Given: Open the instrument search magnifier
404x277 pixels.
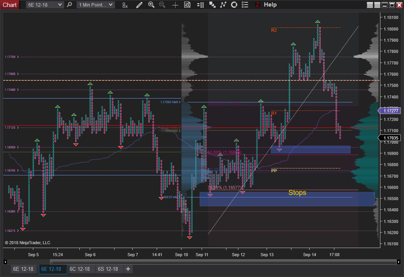Looking at the screenshot, I should coord(69,5).
